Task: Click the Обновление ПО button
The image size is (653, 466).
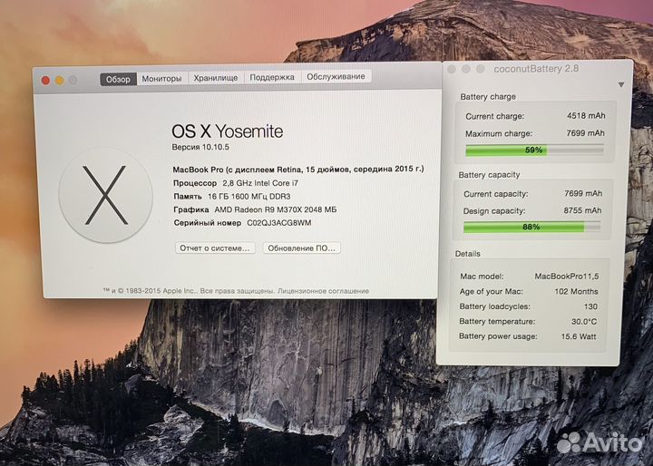Action: tap(301, 248)
